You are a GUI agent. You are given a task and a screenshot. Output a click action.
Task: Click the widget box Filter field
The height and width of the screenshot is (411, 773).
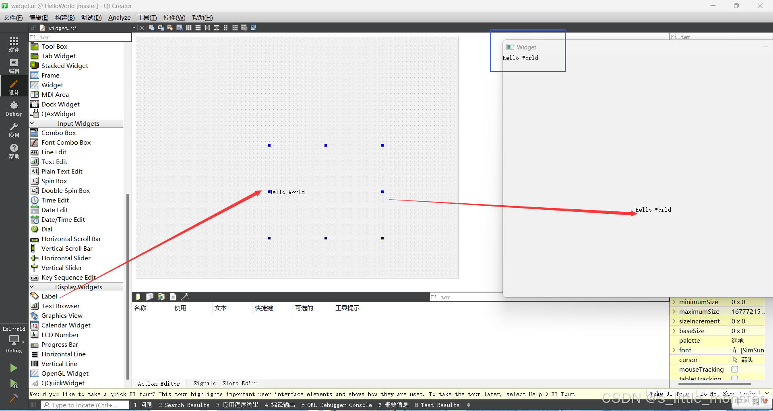[x=80, y=37]
